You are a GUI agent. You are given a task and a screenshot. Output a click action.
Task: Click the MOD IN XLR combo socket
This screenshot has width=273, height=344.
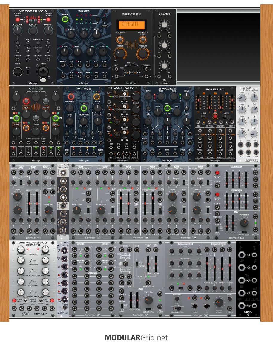pyautogui.click(x=43, y=72)
